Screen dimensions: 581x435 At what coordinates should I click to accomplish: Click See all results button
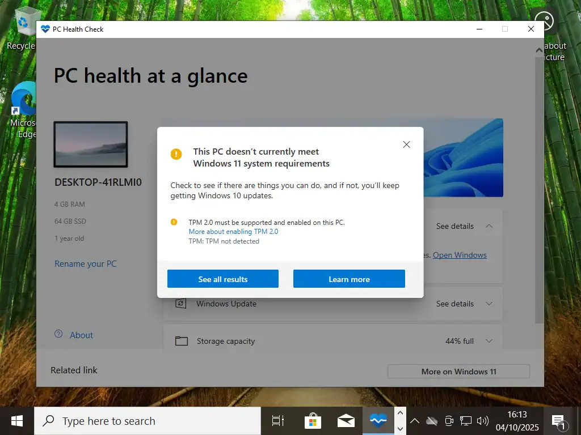coord(222,279)
